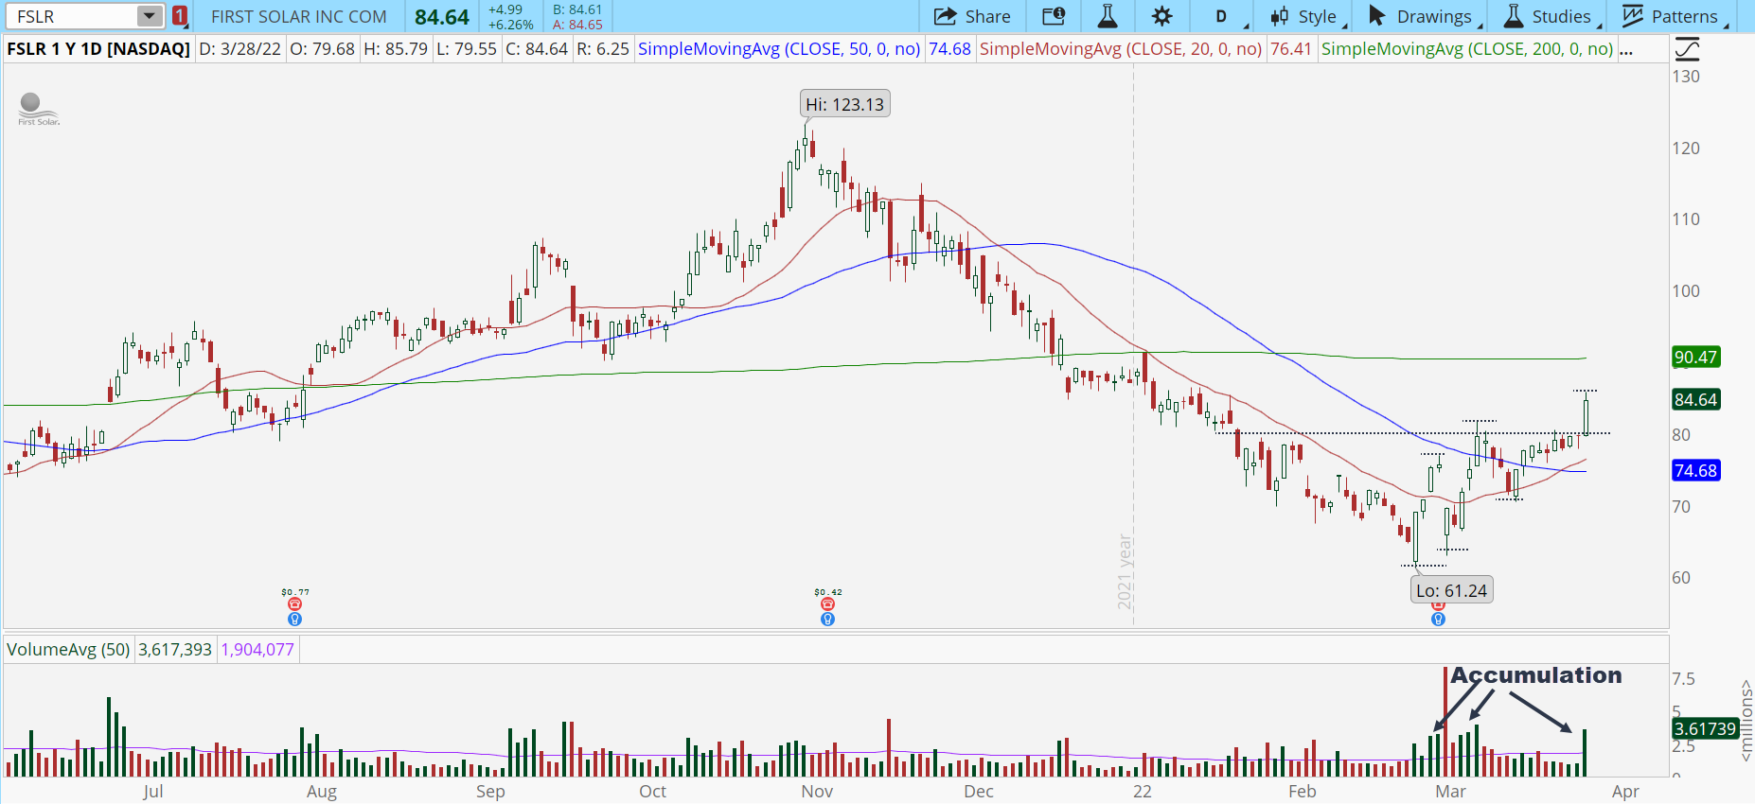The height and width of the screenshot is (804, 1755).
Task: Click the VolumeAvg (50) study label
Action: point(68,650)
